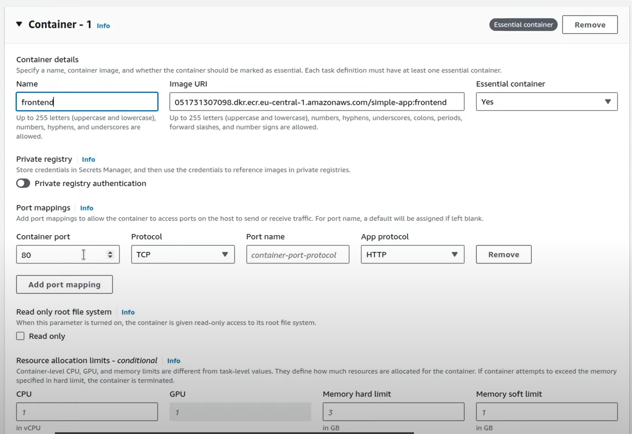Click Add port mapping button
Screen dimensions: 632x434
tap(64, 285)
